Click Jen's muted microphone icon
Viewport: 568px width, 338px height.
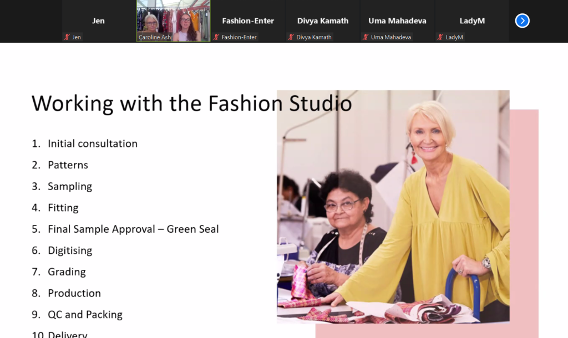tap(67, 37)
